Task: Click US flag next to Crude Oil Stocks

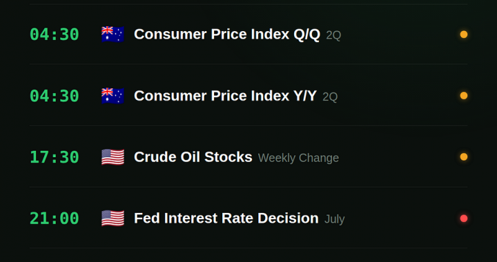Action: 113,157
